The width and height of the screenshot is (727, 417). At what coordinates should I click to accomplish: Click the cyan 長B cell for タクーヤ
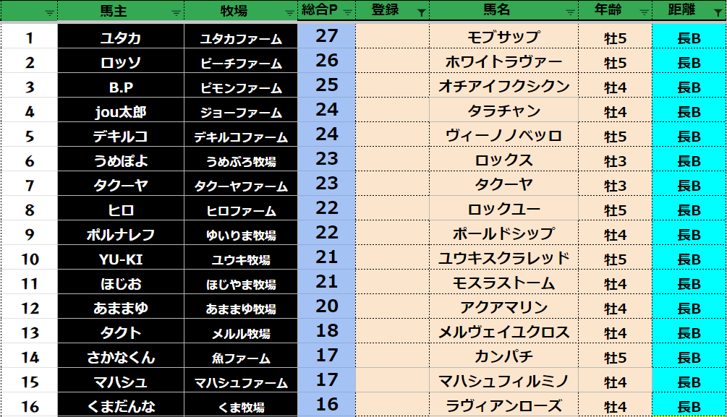click(689, 186)
